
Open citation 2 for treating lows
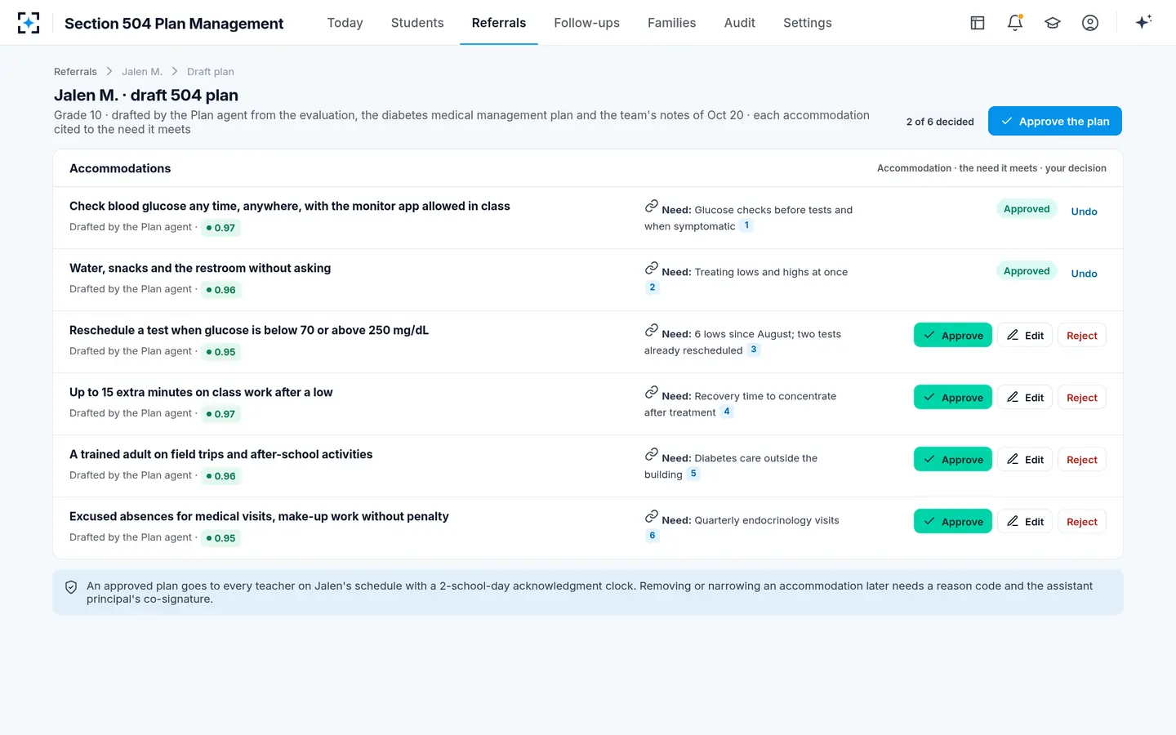pyautogui.click(x=652, y=287)
